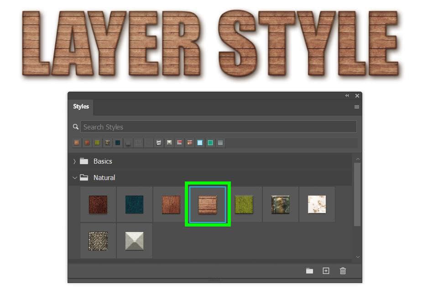Image resolution: width=428 pixels, height=294 pixels.
Task: Select the light blue recent style icon
Action: 200,143
